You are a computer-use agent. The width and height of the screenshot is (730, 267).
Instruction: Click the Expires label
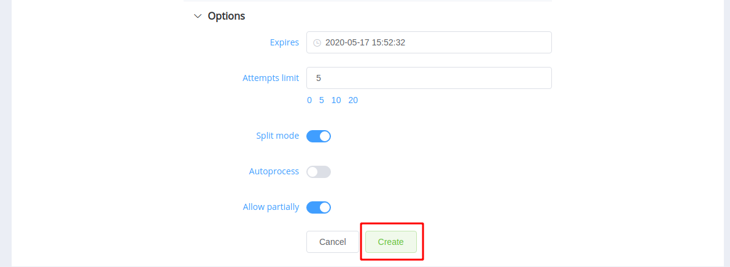point(284,42)
